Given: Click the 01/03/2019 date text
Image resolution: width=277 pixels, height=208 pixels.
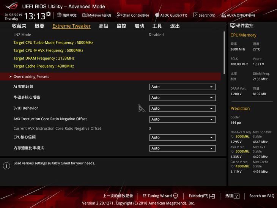Looking at the screenshot, I should click(x=13, y=15).
